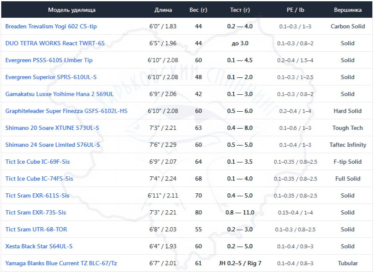The height and width of the screenshot is (272, 374).
Task: Select the Evergreen Superior SPRS-610UL-S link
Action: [51, 77]
